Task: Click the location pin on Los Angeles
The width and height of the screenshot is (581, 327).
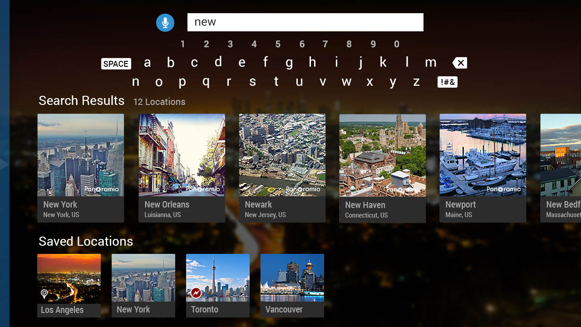Action: coord(44,294)
